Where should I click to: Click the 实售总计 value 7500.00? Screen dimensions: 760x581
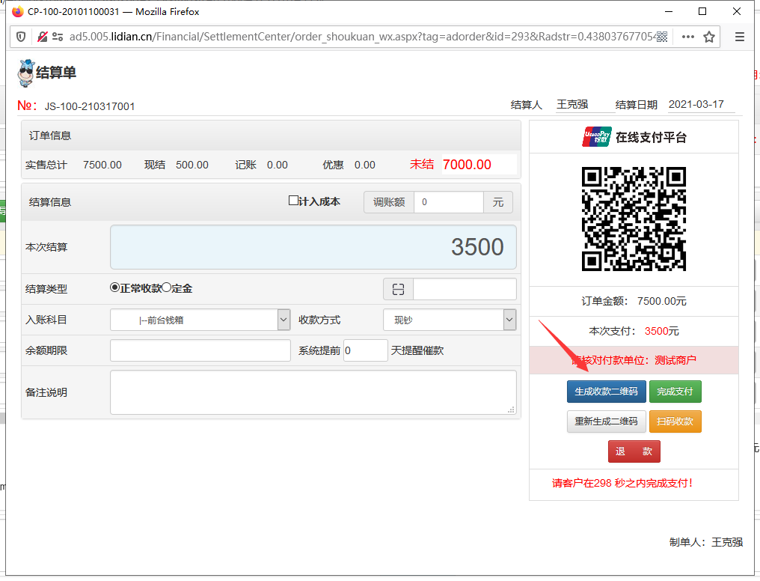[102, 165]
